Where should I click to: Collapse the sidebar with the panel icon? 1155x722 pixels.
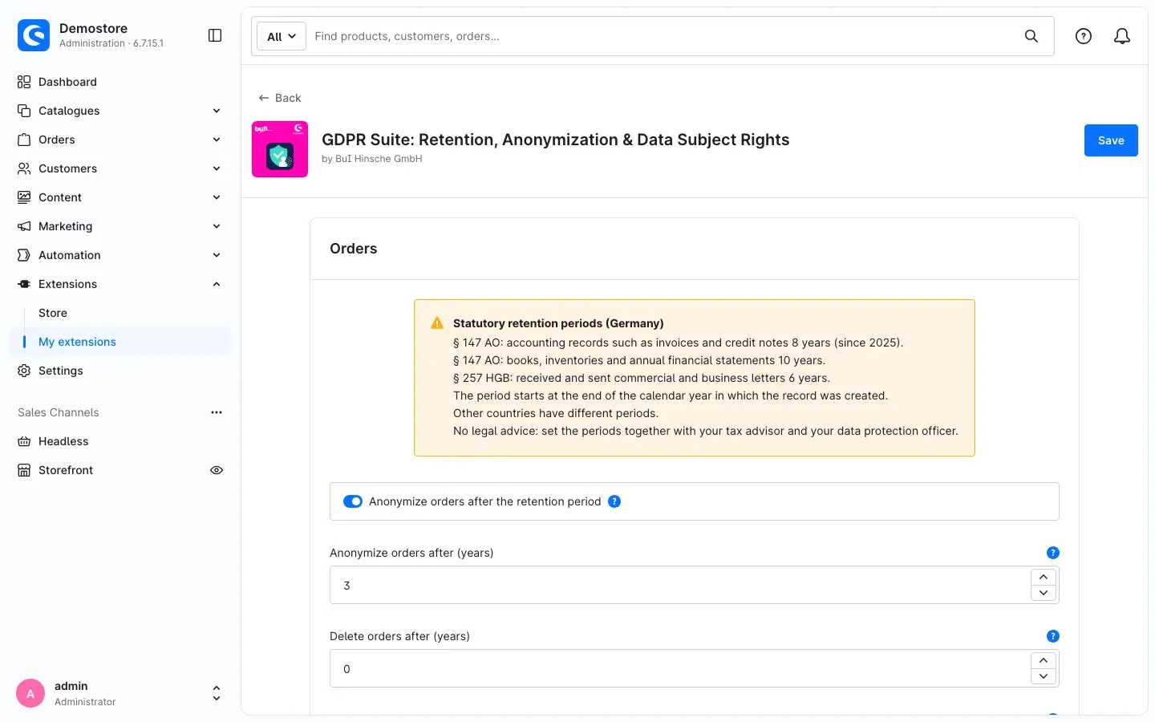coord(215,35)
